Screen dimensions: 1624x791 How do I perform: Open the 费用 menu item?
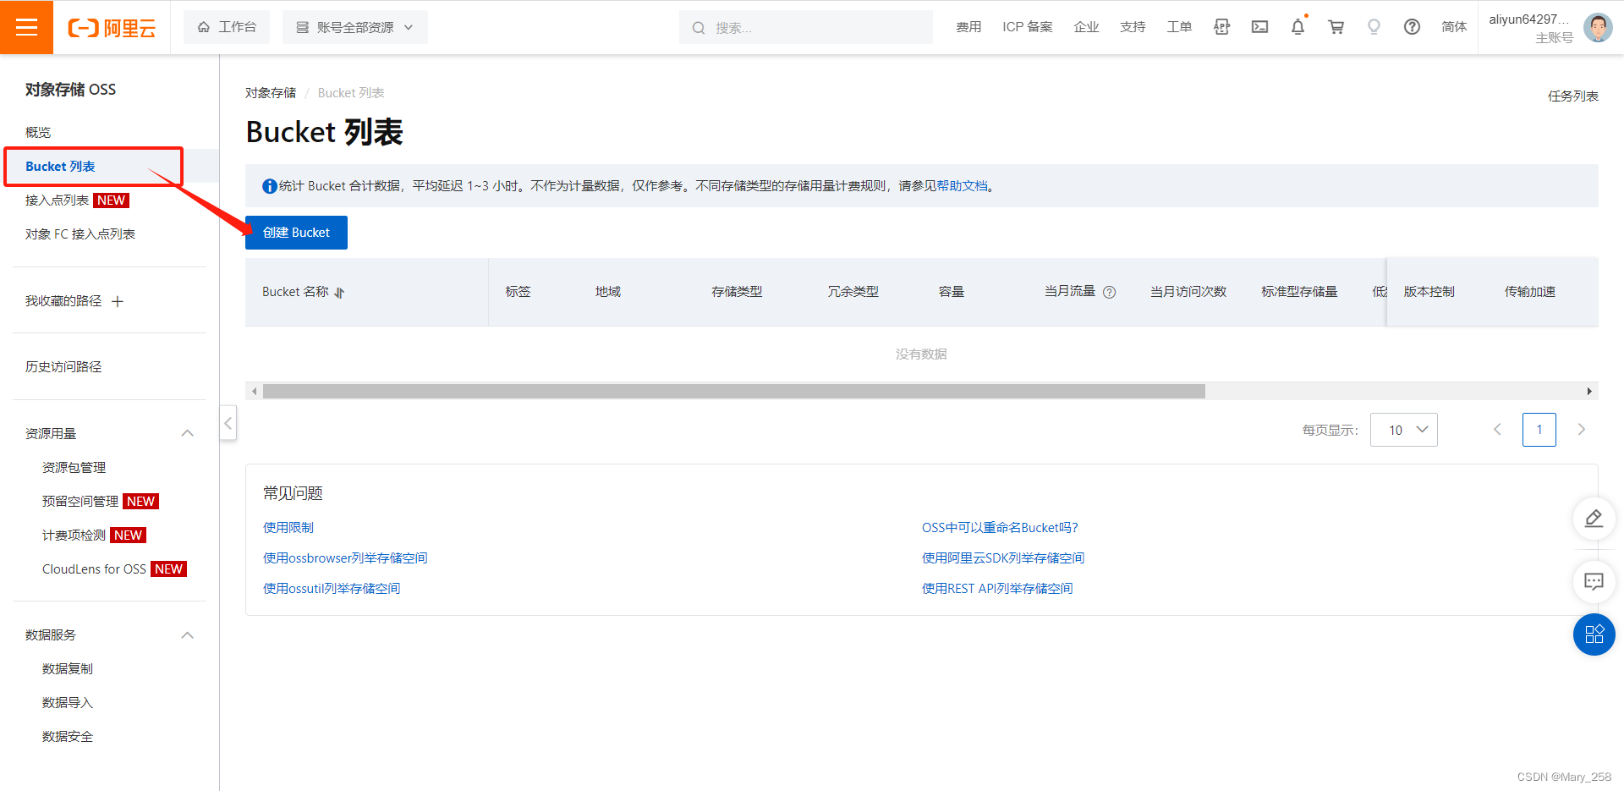tap(968, 26)
